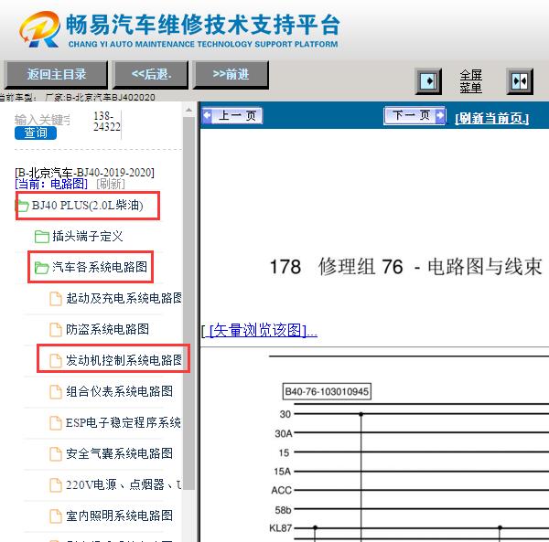Click the [刷新当前页] link
Viewport: 549px width, 542px height.
(492, 118)
